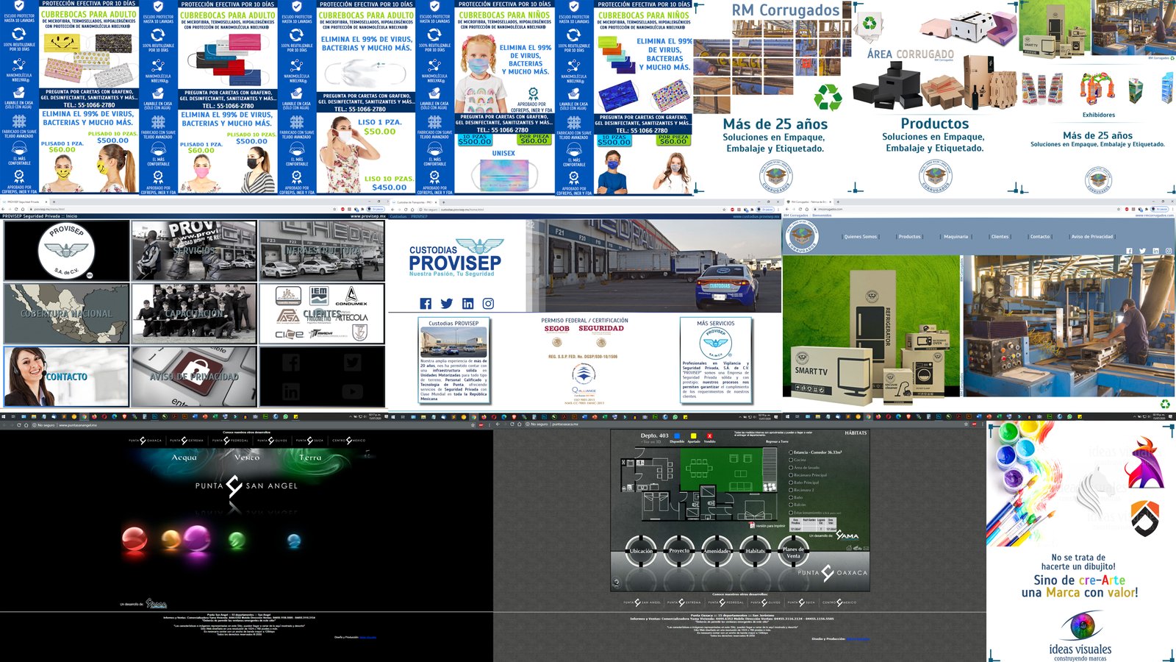1176x662 pixels.
Task: Click Amenidades round button on Punta Oaxaca
Action: [x=717, y=550]
